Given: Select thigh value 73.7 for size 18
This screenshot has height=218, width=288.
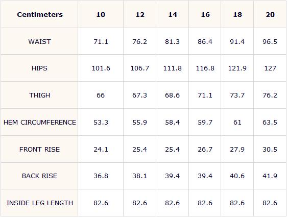Looking at the screenshot, I should tap(237, 95).
